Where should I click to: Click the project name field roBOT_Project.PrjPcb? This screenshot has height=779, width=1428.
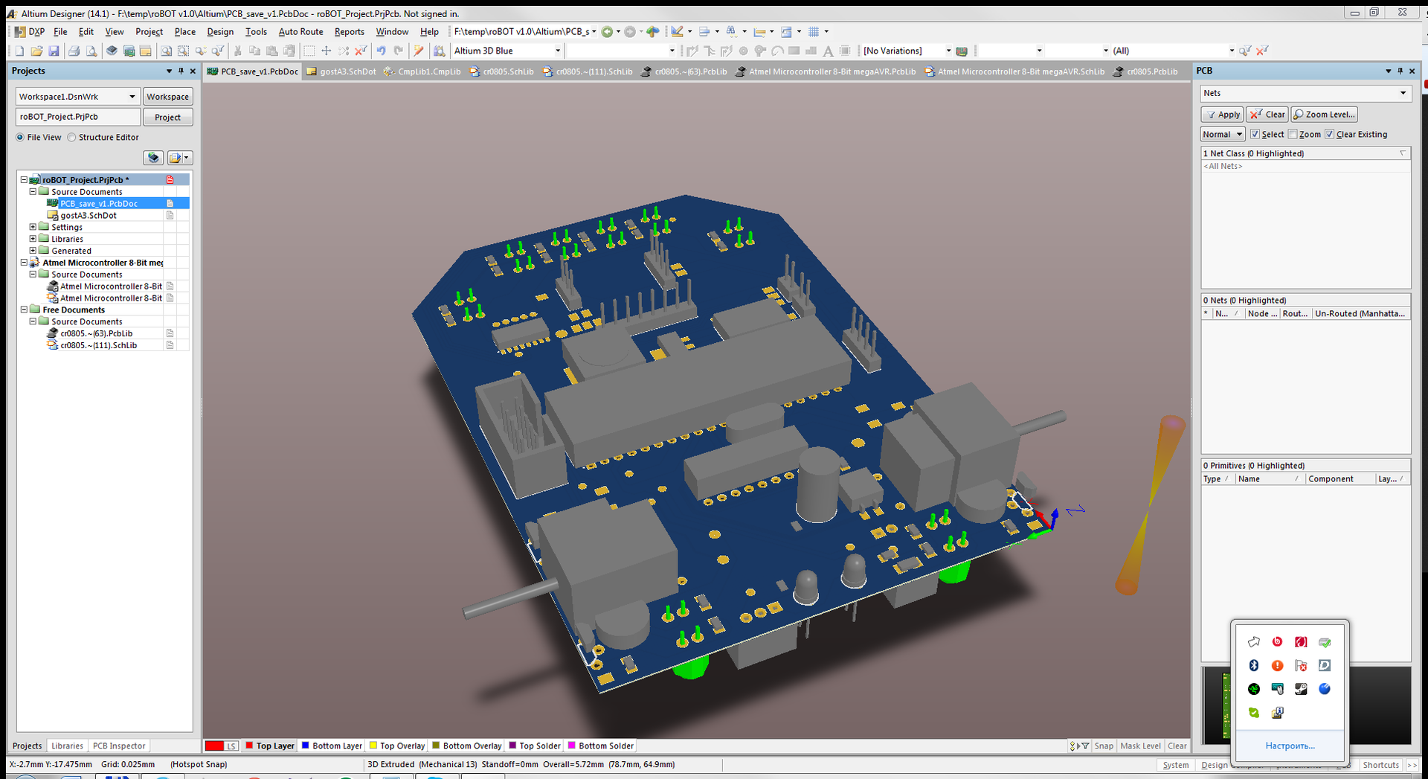[x=78, y=117]
